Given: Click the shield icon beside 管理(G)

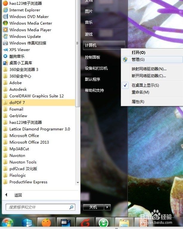Looking at the screenshot, I should click(x=125, y=60).
